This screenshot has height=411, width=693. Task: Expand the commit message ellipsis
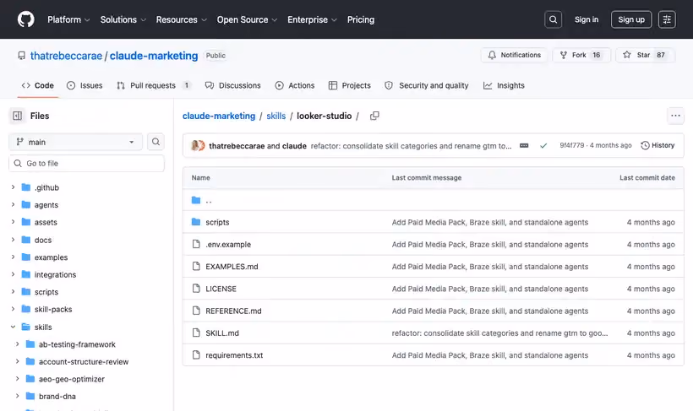(x=524, y=146)
